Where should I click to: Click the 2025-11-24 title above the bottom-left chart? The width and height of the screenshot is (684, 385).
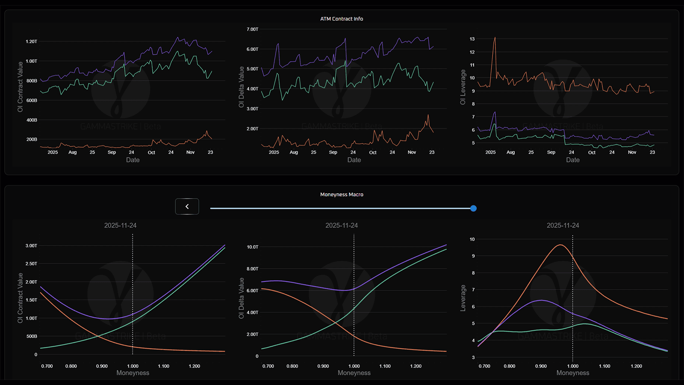(x=120, y=225)
